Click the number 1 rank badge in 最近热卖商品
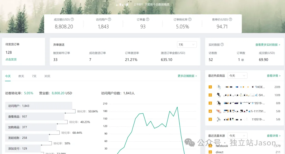 click(x=210, y=87)
